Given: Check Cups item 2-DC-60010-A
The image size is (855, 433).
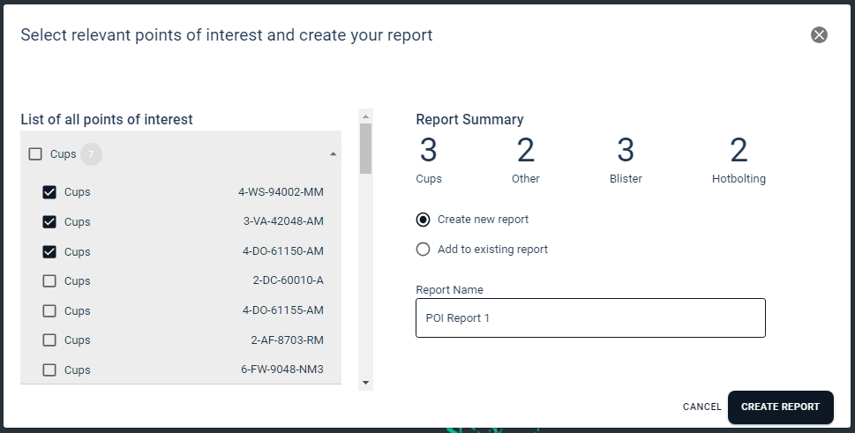Looking at the screenshot, I should (x=49, y=281).
